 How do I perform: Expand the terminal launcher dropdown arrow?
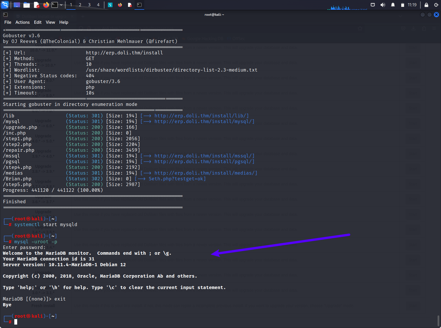[61, 5]
